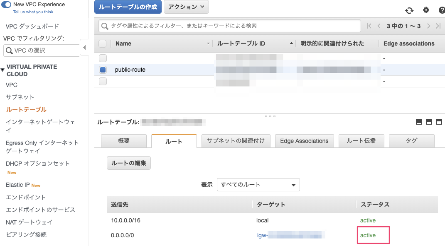Switch to the サブネットの関連付け tab
Viewport: 445px width, 246px height.
coord(236,141)
